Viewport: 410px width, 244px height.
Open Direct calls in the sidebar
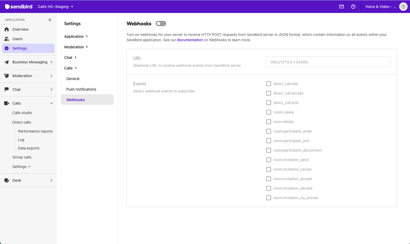pyautogui.click(x=22, y=122)
